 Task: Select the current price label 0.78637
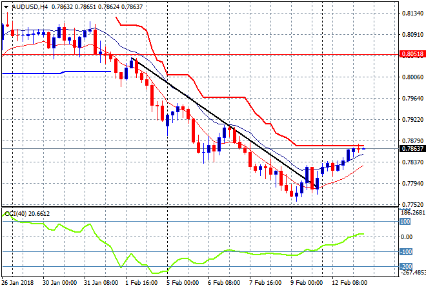(412, 149)
